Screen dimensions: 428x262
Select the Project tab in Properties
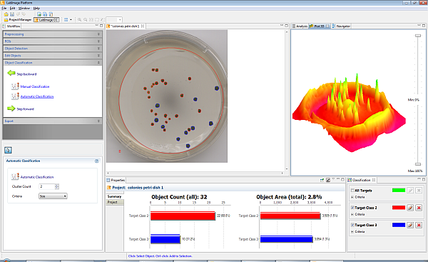pos(114,202)
